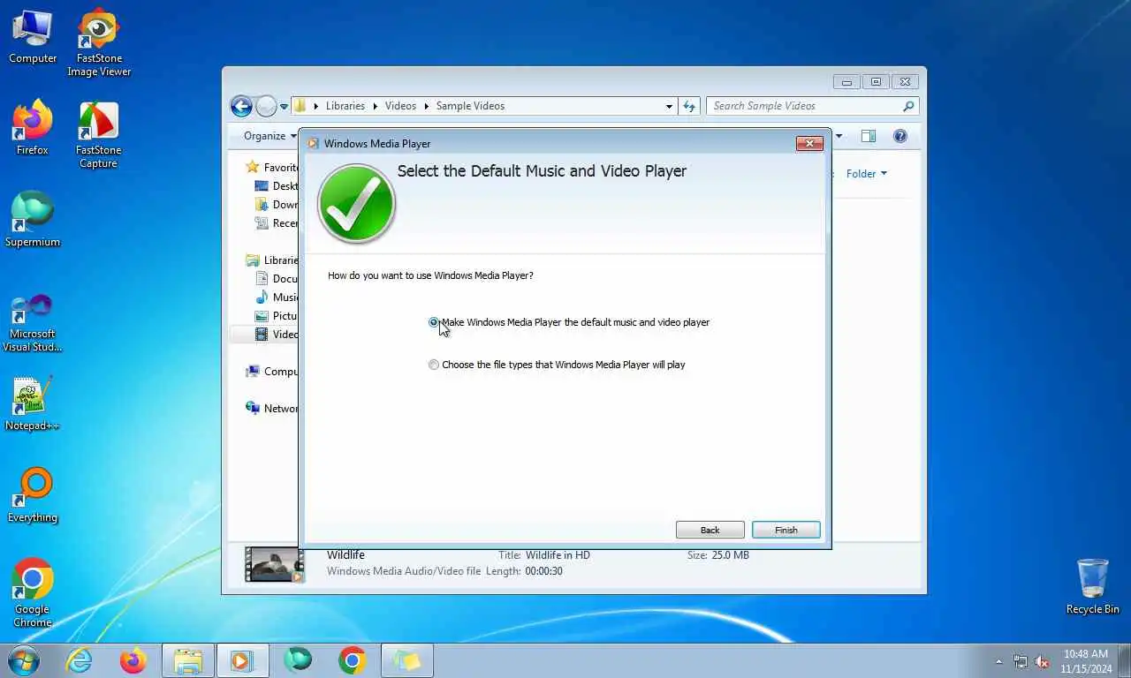The width and height of the screenshot is (1131, 678).
Task: Click the Videos breadcrumb in the address bar
Action: (x=400, y=106)
